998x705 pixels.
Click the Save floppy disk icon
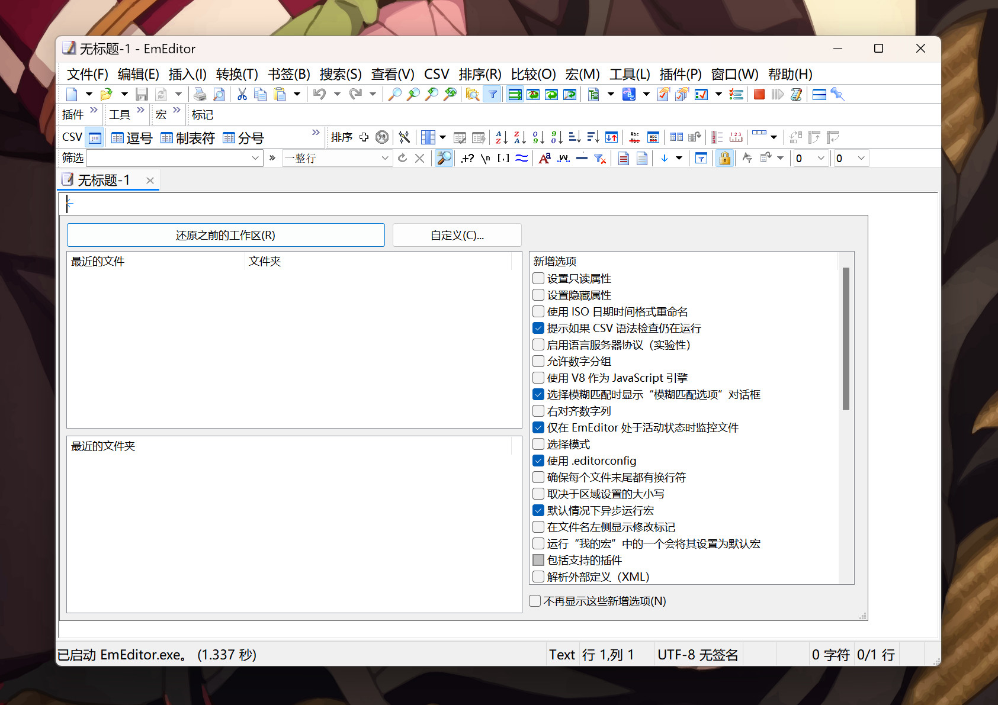tap(142, 95)
